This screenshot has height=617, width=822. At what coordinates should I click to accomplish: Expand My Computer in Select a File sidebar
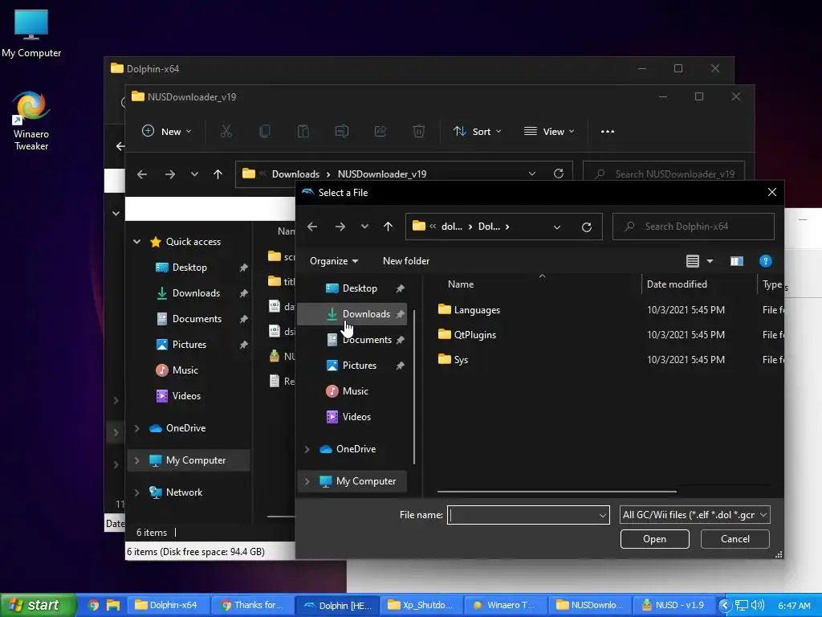point(307,481)
